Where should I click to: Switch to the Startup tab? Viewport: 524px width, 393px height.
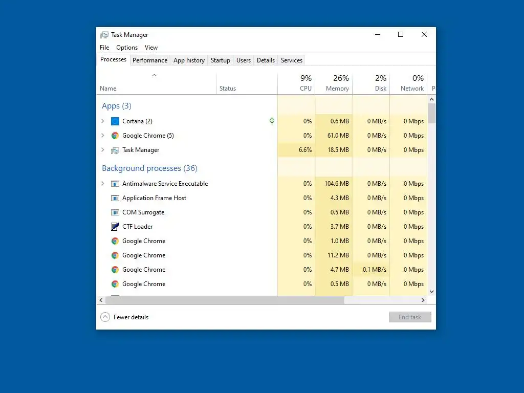220,60
